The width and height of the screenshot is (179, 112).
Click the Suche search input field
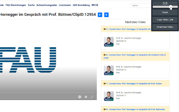coord(141,5)
